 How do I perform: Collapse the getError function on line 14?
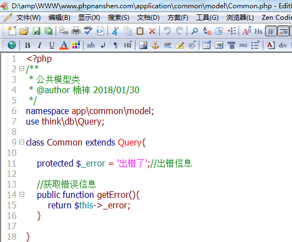(22, 195)
